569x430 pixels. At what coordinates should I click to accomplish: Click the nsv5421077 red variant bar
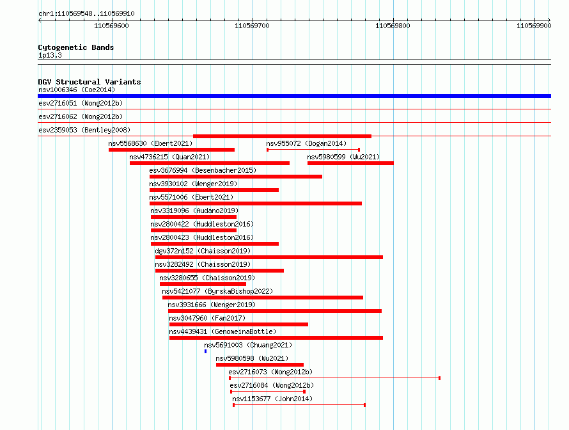263,298
